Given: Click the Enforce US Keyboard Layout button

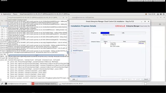Looking at the screenshot, I should pos(135,1).
